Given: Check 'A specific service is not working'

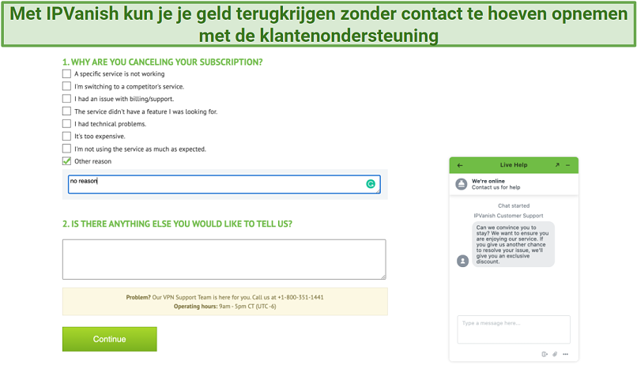Looking at the screenshot, I should (66, 73).
